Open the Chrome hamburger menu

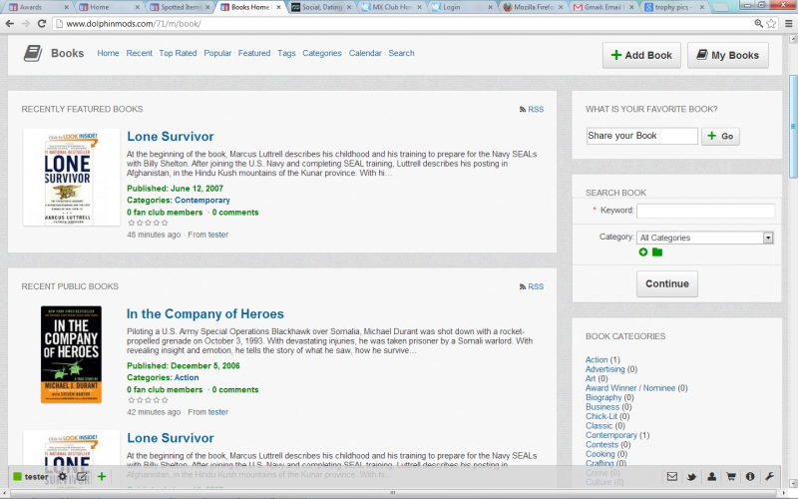pyautogui.click(x=788, y=23)
